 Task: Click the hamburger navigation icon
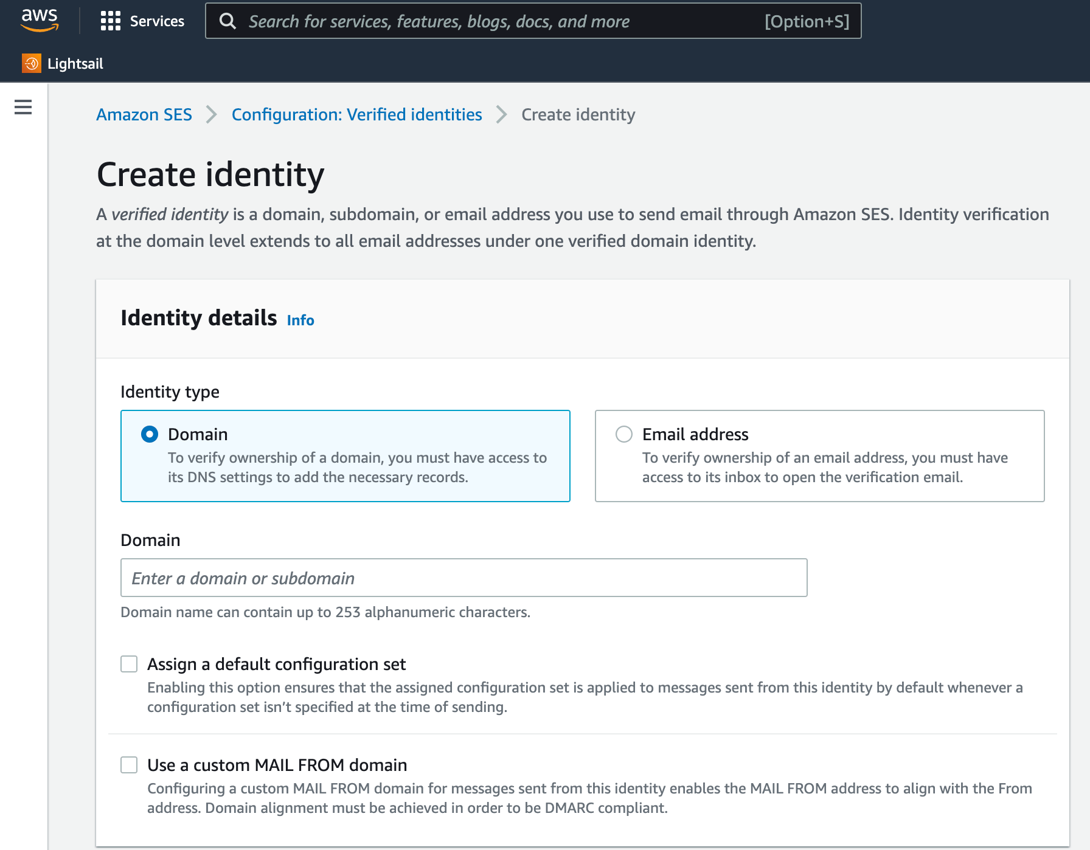(23, 107)
